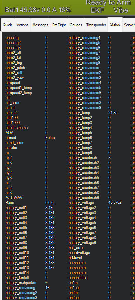The width and height of the screenshot is (135, 300).
Task: Open the Transponder tab
Action: click(96, 25)
